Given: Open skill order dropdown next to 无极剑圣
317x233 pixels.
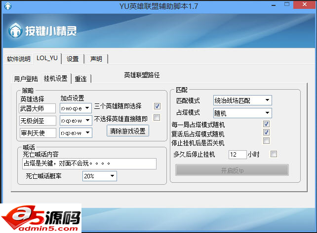Looking at the screenshot, I should [76, 121].
